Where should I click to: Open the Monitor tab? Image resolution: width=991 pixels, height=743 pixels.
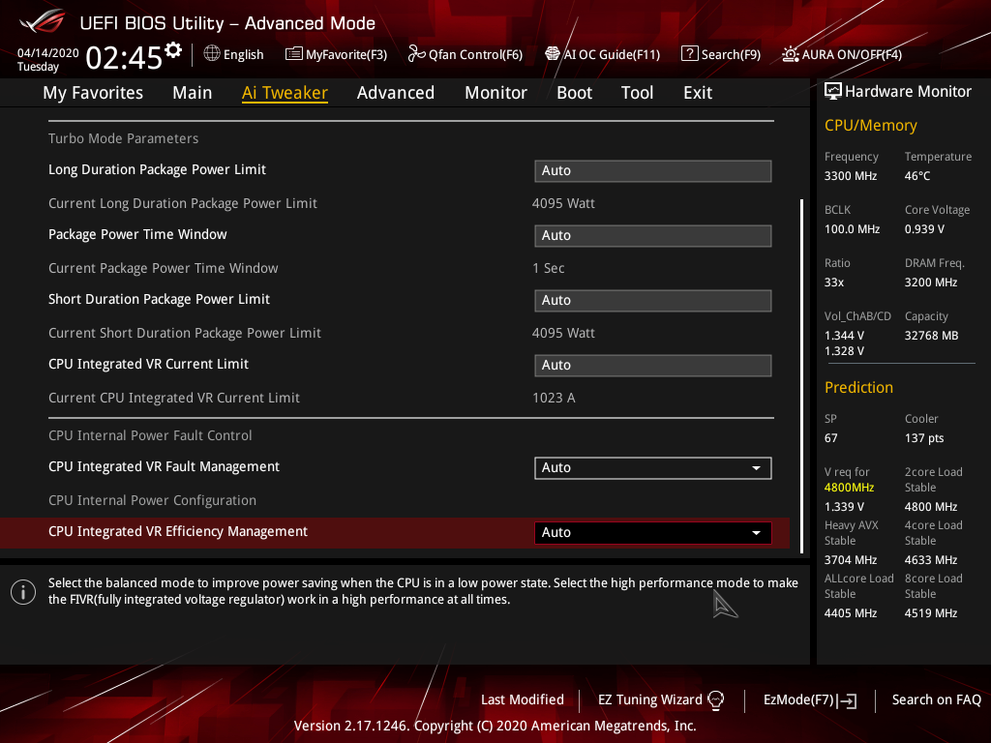(495, 93)
